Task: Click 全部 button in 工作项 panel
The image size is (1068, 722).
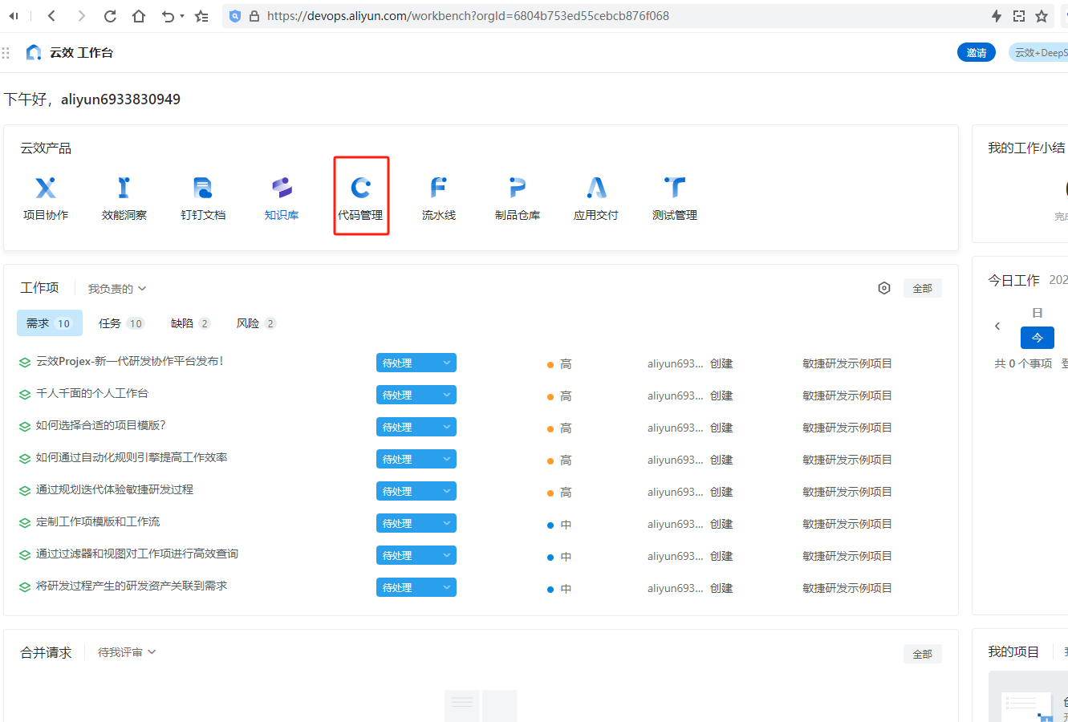Action: click(x=923, y=288)
